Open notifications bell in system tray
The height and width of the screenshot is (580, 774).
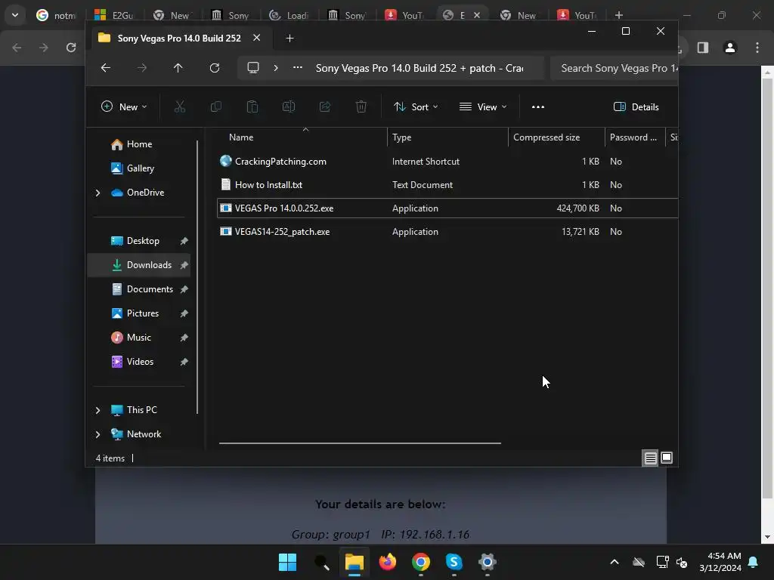(x=753, y=562)
